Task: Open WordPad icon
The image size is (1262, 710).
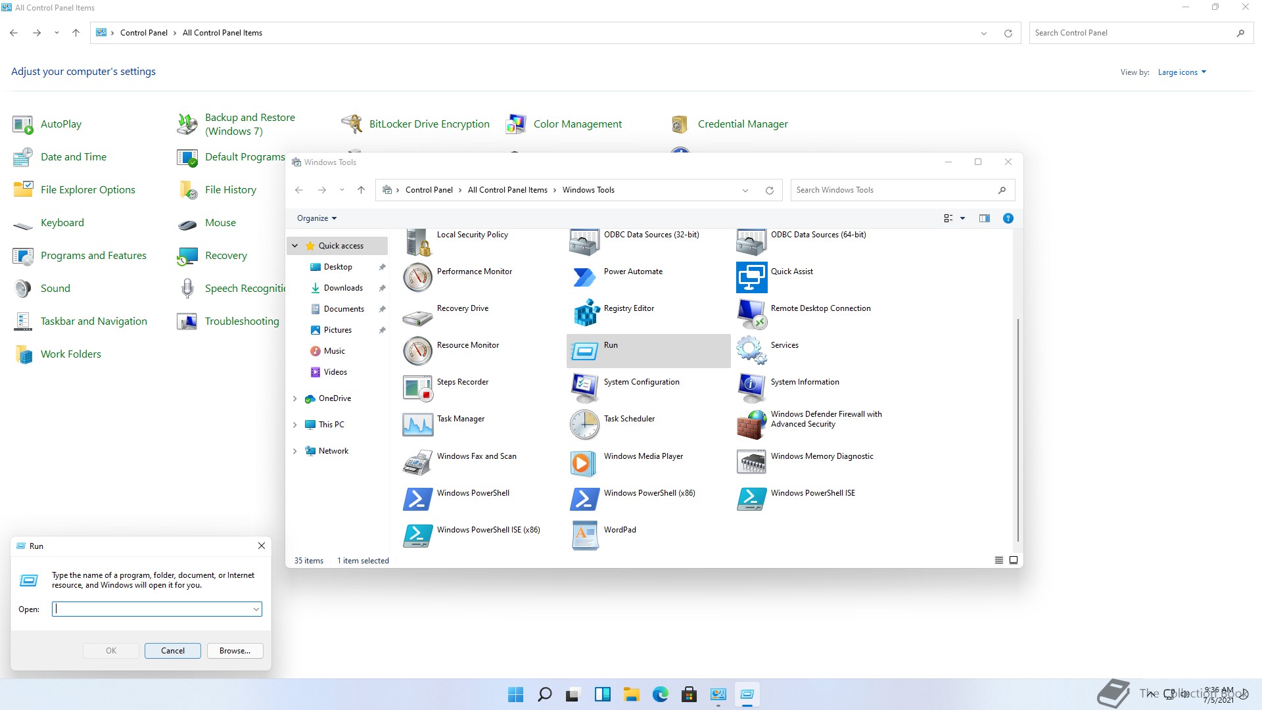Action: tap(584, 536)
